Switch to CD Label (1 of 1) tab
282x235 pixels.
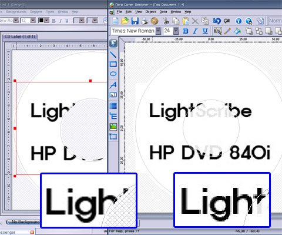20,37
